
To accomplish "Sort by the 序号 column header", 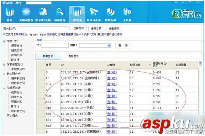I will 53,65.
